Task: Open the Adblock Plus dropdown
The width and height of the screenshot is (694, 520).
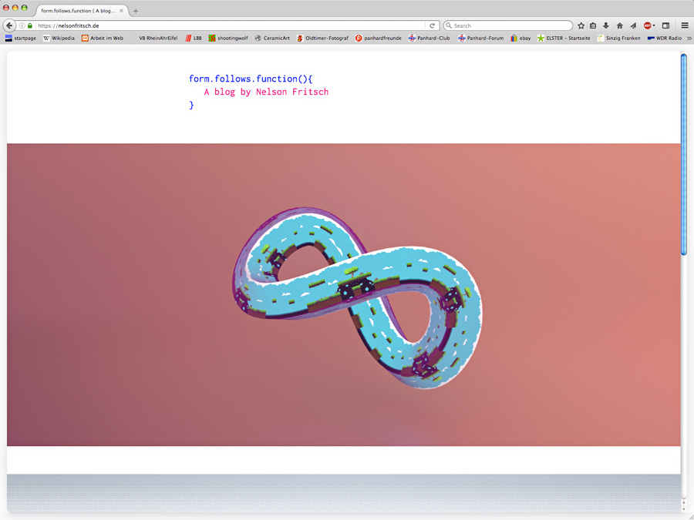Action: [649, 25]
